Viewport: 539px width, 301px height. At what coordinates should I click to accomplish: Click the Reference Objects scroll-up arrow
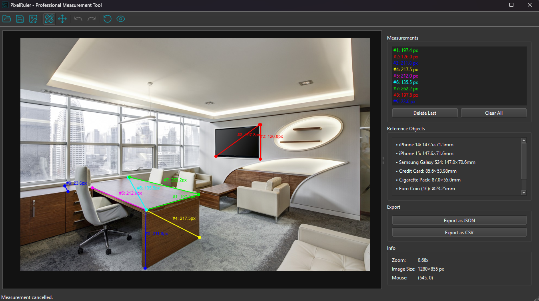click(524, 140)
